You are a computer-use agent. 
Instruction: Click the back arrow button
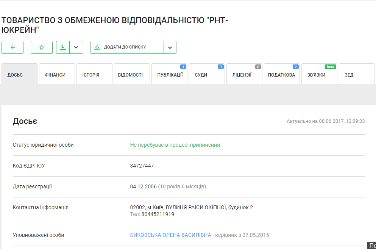[x=12, y=47]
